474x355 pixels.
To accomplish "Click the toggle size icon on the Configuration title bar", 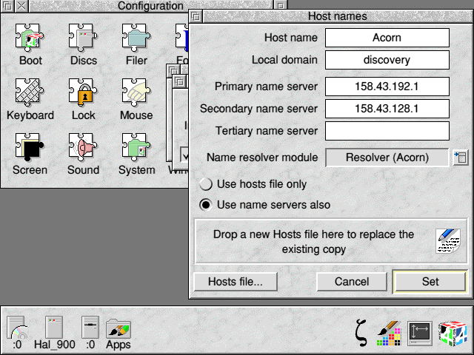I will click(x=281, y=5).
